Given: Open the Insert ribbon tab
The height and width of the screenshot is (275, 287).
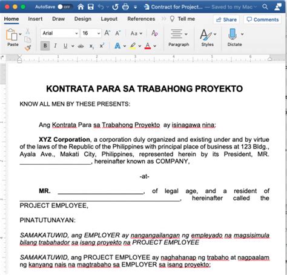Looking at the screenshot, I should click(35, 19).
